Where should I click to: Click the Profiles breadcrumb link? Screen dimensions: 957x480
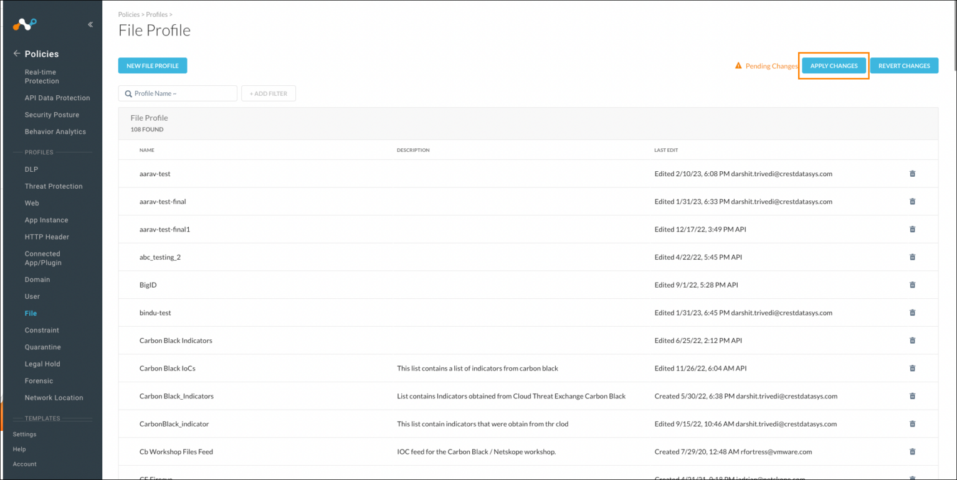tap(157, 14)
